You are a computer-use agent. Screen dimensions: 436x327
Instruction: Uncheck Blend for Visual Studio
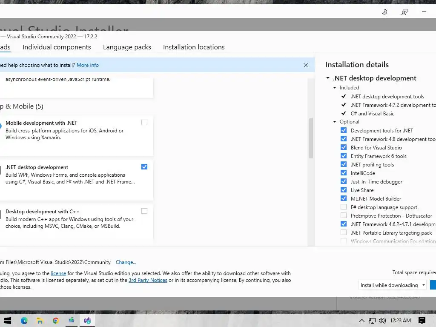[344, 147]
